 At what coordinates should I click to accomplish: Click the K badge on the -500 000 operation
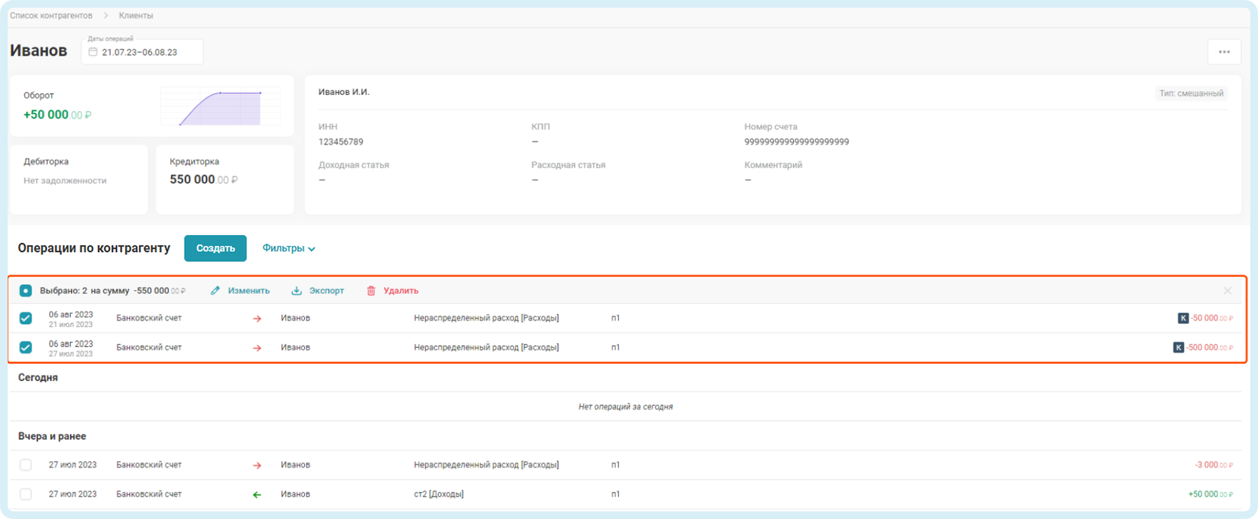pos(1179,347)
